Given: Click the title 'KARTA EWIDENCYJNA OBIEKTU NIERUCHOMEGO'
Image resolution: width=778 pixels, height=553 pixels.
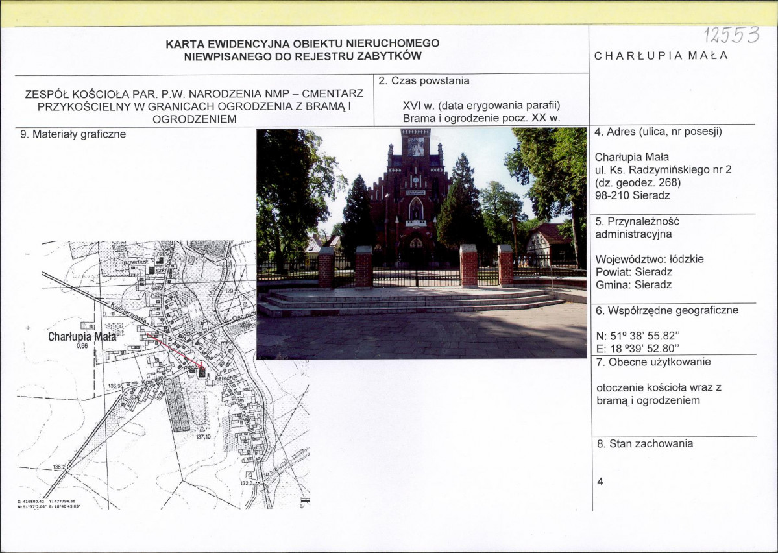Looking at the screenshot, I should [302, 43].
